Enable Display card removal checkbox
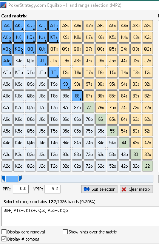The width and height of the screenshot is (159, 244). coord(4,232)
